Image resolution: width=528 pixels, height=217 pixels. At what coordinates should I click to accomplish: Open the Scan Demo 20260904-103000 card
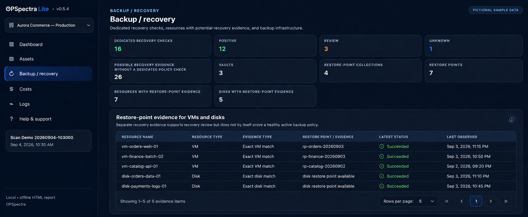[x=49, y=141]
